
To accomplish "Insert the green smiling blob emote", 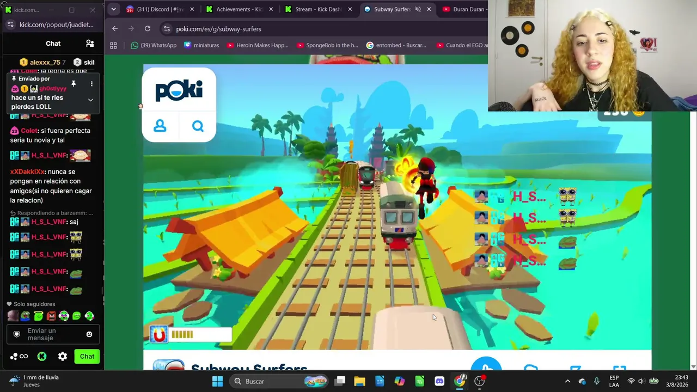I will (x=76, y=316).
